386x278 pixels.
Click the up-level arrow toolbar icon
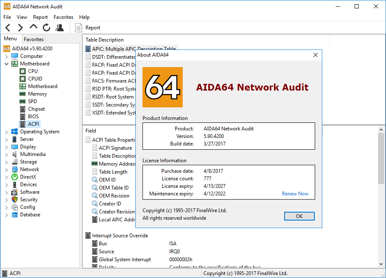pos(34,26)
